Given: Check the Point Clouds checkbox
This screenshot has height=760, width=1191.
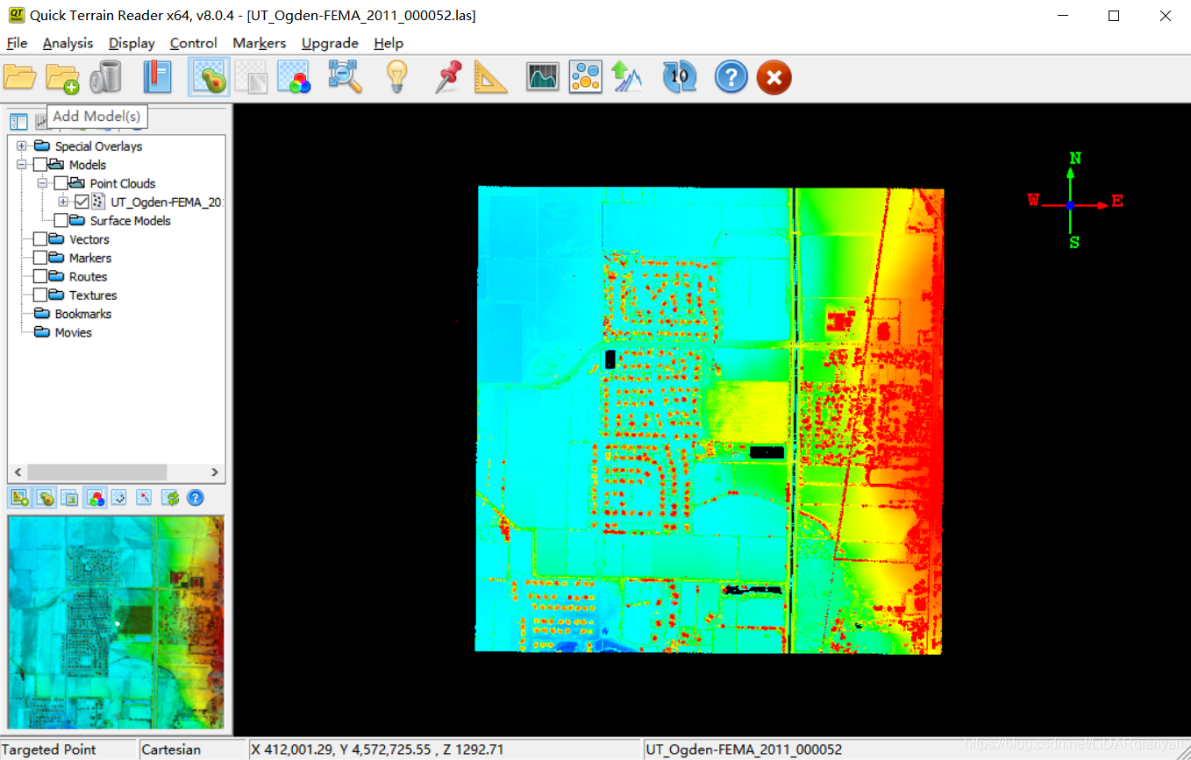Looking at the screenshot, I should [61, 183].
